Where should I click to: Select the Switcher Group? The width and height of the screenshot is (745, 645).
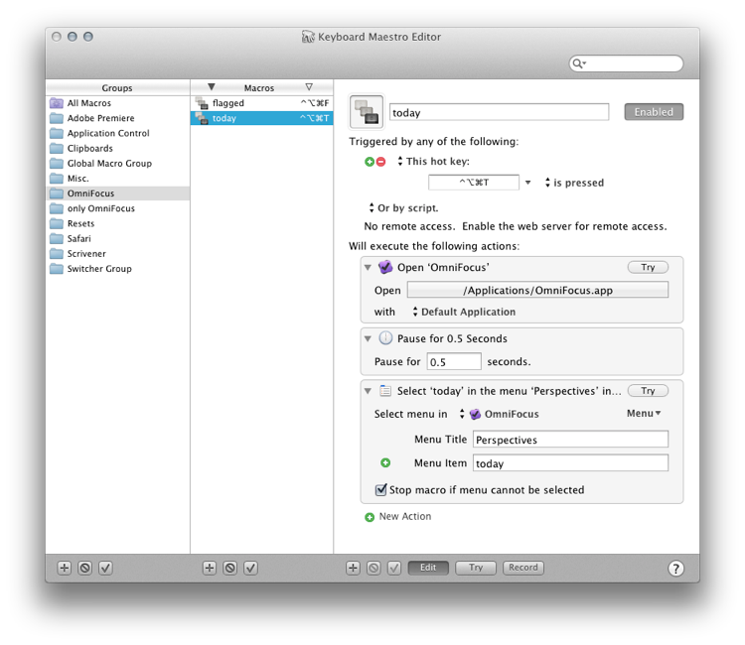coord(118,269)
